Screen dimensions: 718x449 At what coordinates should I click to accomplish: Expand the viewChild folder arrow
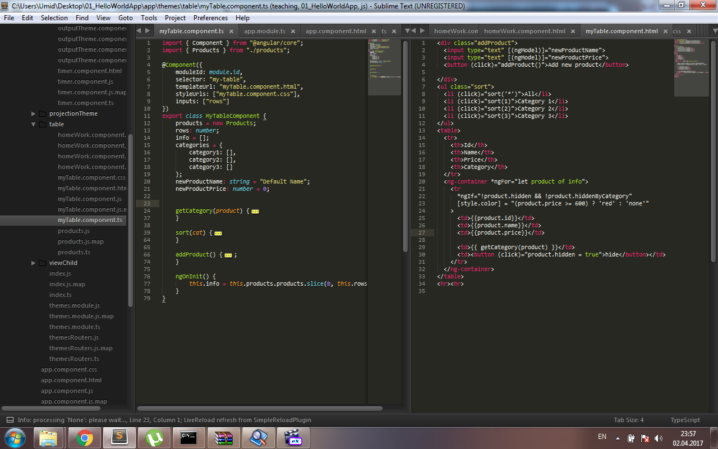click(34, 263)
